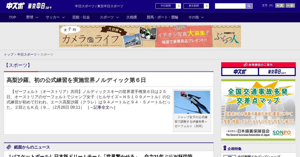
Task: Click the 新聞購読のご案内 header
Action: tap(258, 65)
